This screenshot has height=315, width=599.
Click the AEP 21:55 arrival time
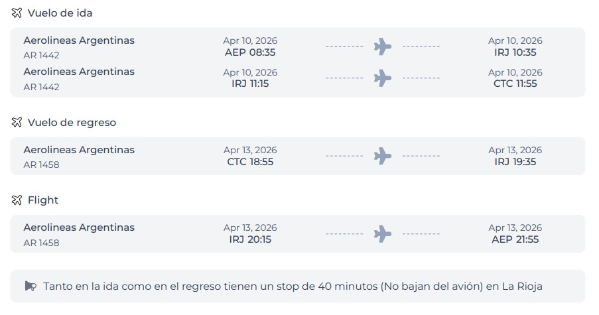(x=515, y=239)
